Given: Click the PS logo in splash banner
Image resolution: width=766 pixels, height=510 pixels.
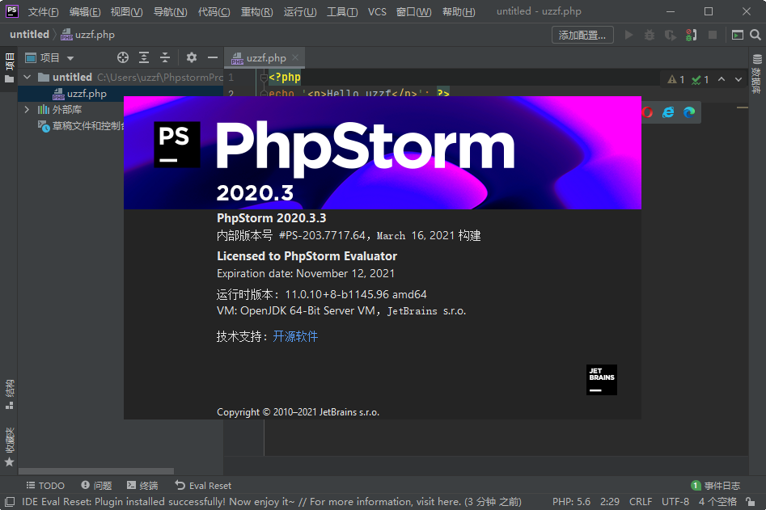Looking at the screenshot, I should pyautogui.click(x=177, y=145).
